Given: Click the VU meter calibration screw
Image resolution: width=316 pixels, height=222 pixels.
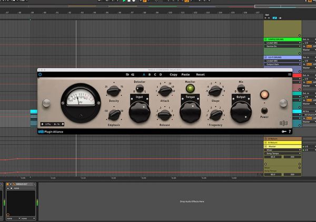Looking at the screenshot, I should pos(81,116).
